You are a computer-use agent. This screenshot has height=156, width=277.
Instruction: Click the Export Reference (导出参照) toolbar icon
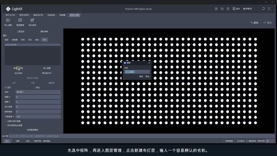pos(32,20)
